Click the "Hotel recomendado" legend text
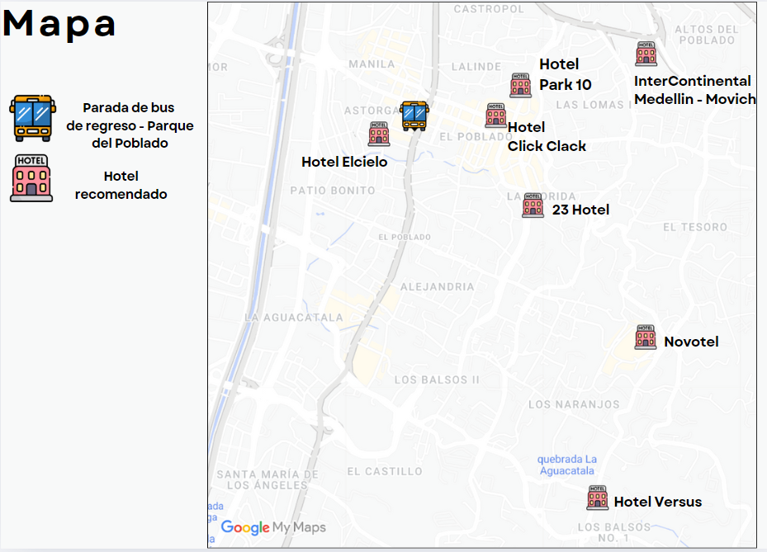The height and width of the screenshot is (552, 767). point(121,186)
